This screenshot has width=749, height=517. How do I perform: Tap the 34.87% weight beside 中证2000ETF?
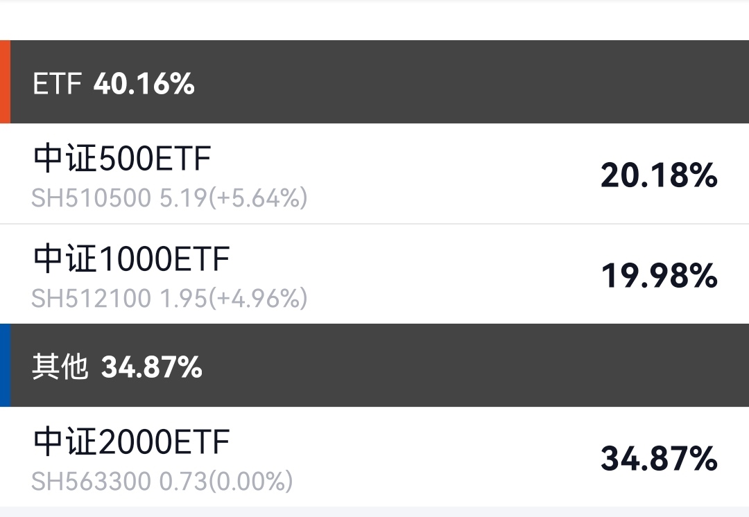659,459
